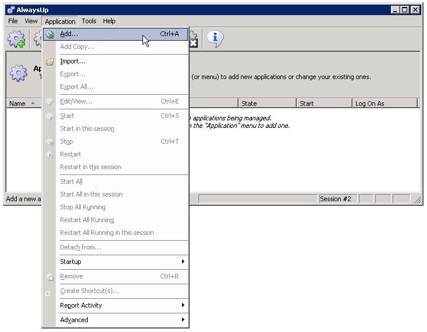Click the gear-with-X remove toolbar icon

pos(192,39)
